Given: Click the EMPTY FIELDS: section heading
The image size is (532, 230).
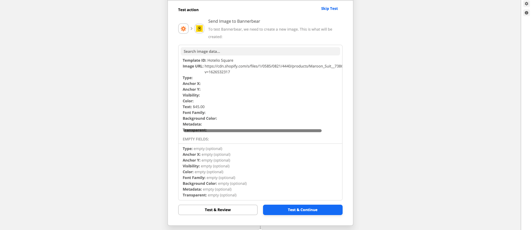Looking at the screenshot, I should [x=196, y=139].
